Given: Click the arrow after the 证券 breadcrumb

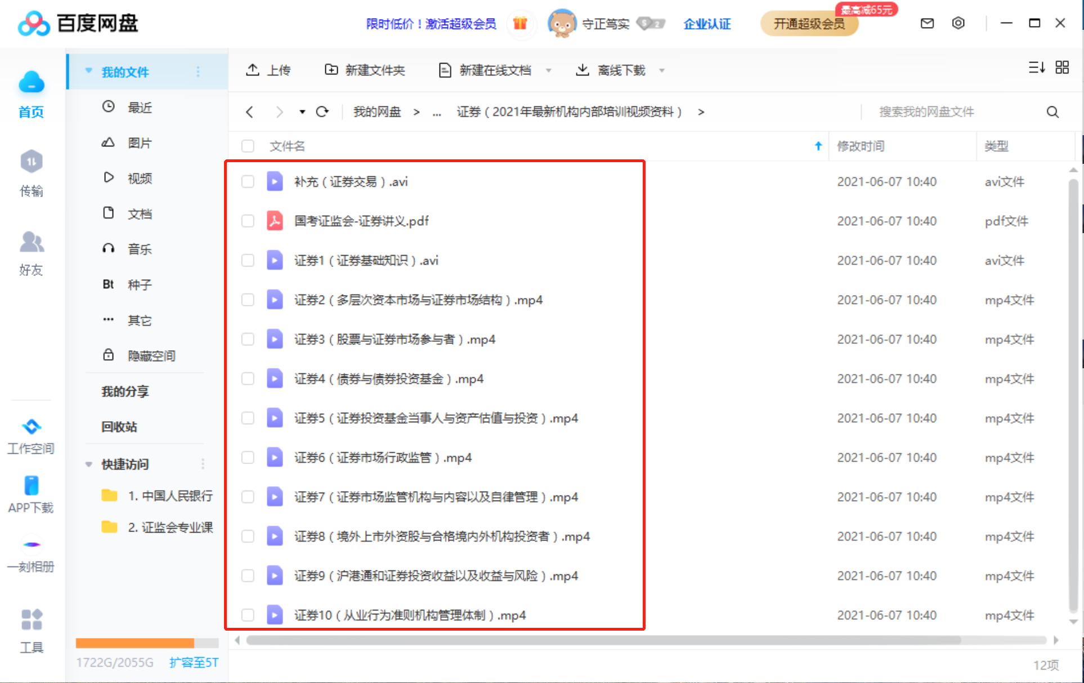Looking at the screenshot, I should [701, 112].
